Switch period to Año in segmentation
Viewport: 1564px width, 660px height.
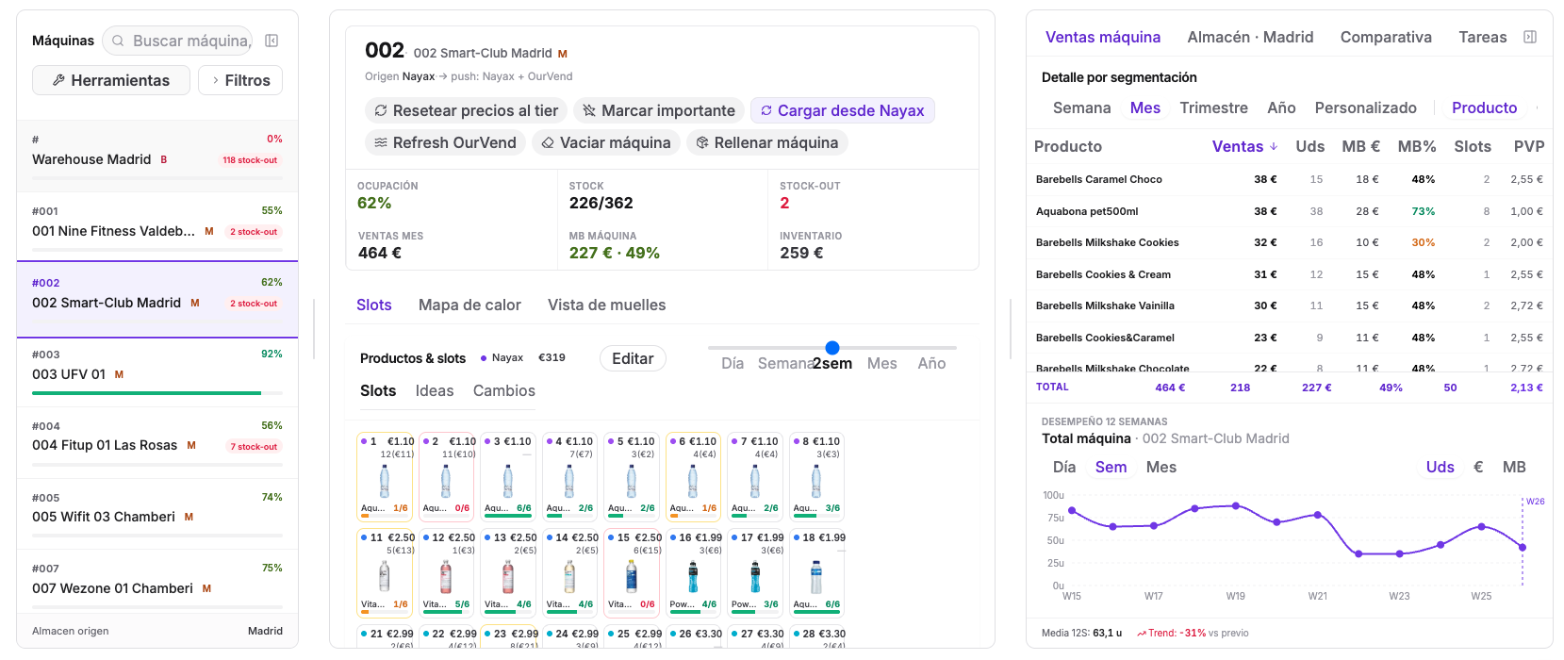point(1281,107)
